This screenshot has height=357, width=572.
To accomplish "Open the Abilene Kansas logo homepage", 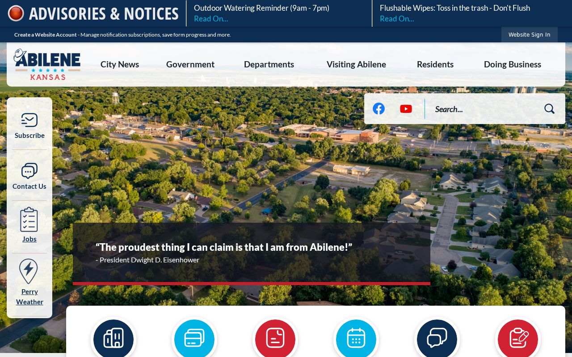I will tap(47, 64).
